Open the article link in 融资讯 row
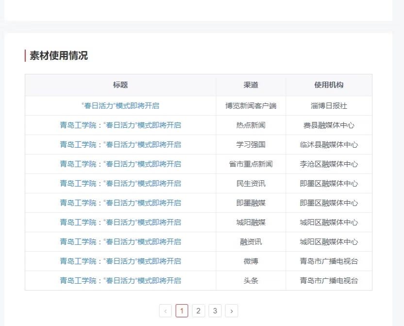Image resolution: width=404 pixels, height=326 pixels. point(120,241)
